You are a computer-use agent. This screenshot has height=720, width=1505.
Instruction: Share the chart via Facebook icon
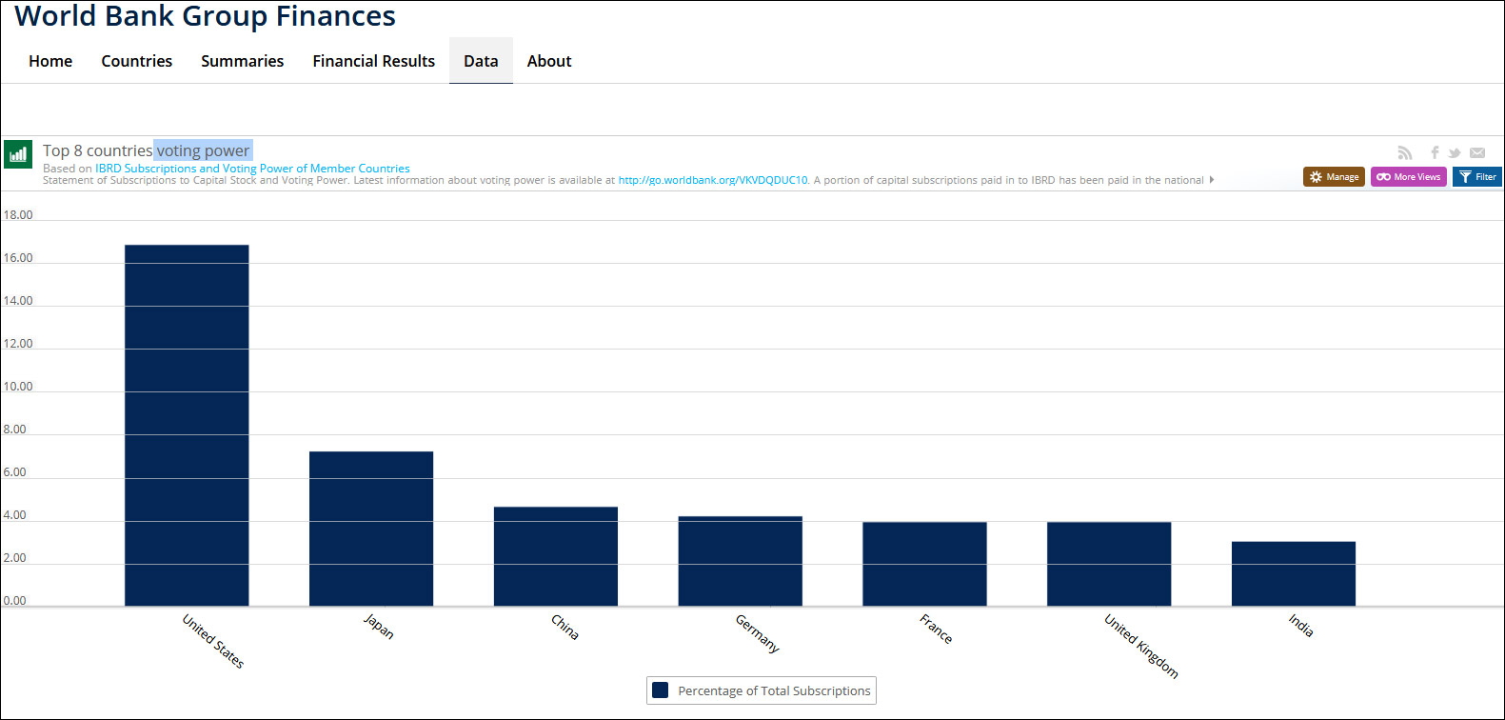click(x=1435, y=152)
